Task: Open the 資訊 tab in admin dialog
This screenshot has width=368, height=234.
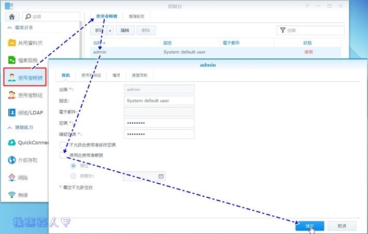Action: [65, 75]
